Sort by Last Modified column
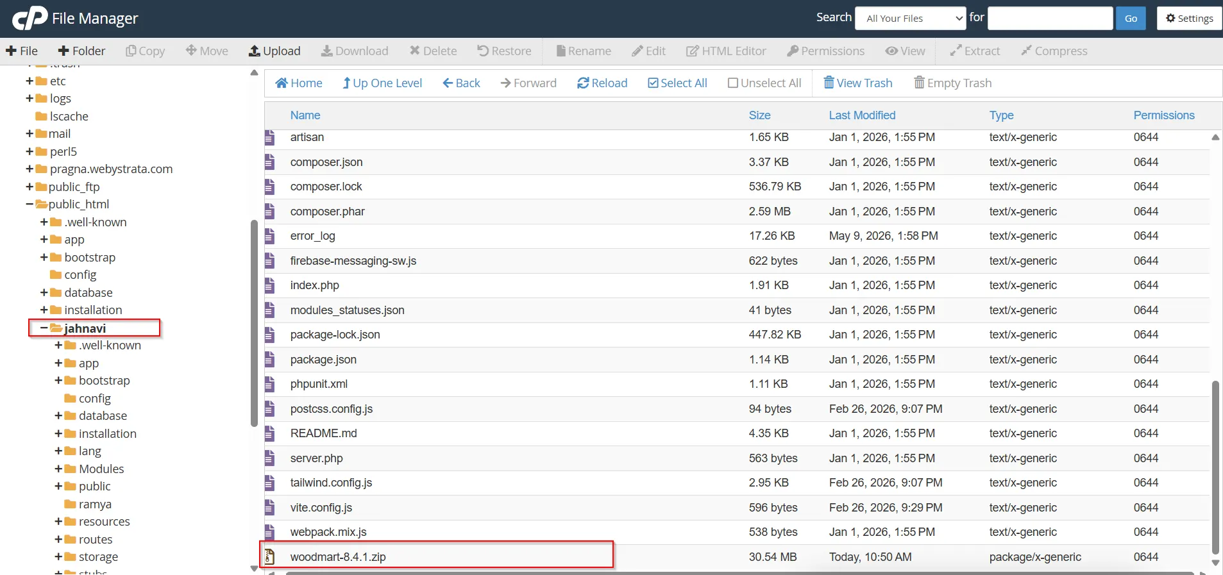 [862, 115]
